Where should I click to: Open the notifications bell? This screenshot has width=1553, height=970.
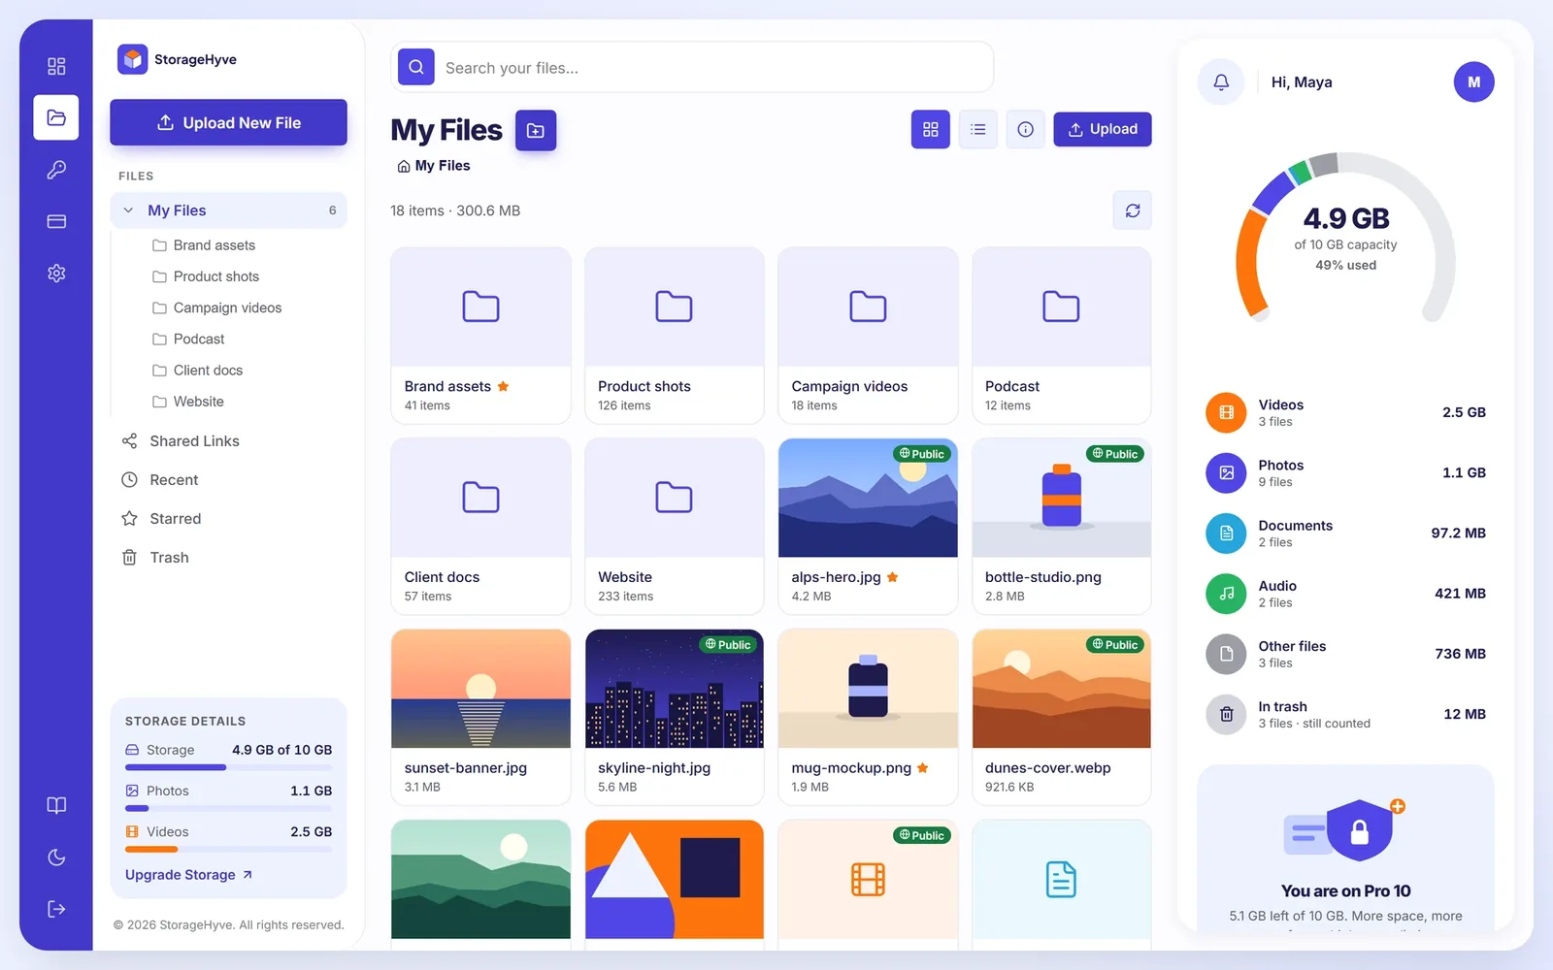[1221, 82]
